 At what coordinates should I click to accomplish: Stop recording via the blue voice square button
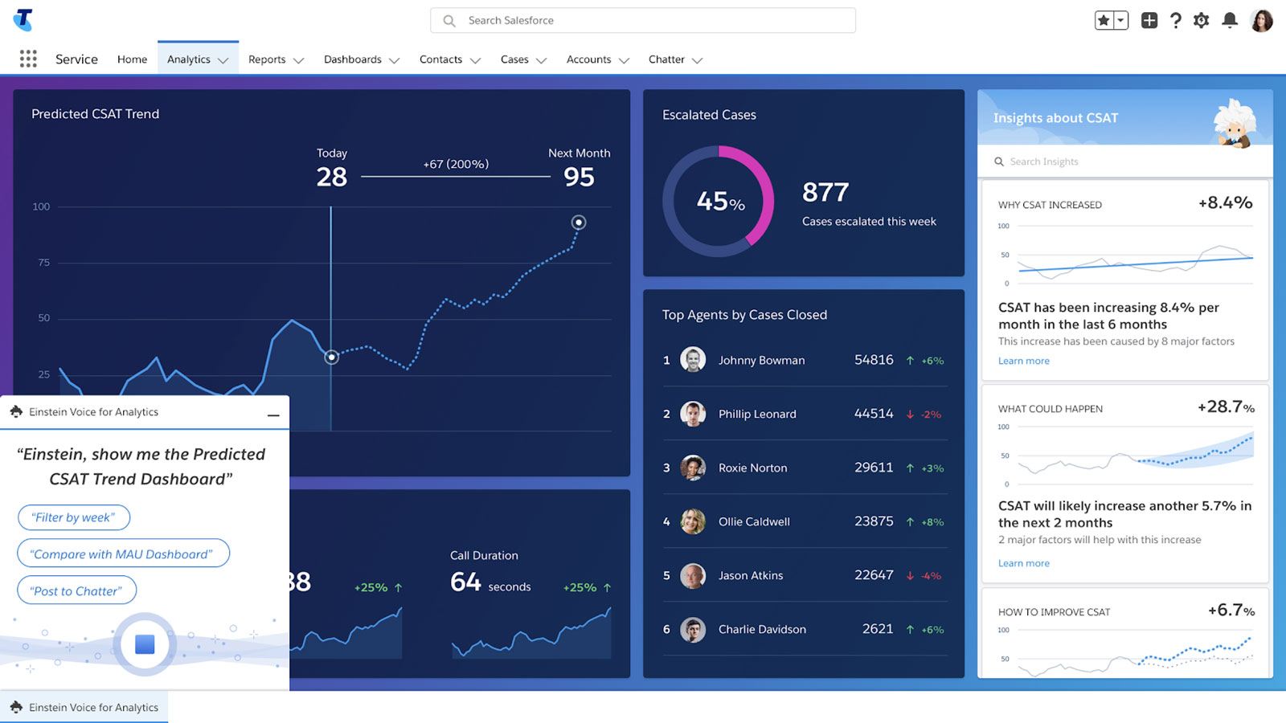pos(145,644)
